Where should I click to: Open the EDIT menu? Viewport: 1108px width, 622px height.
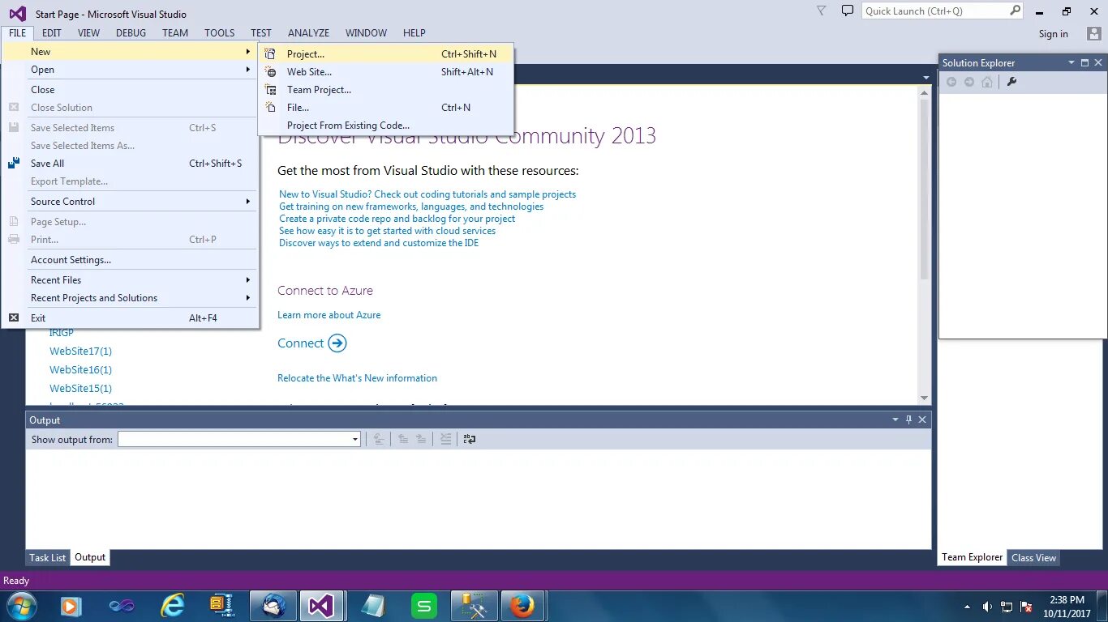point(52,33)
